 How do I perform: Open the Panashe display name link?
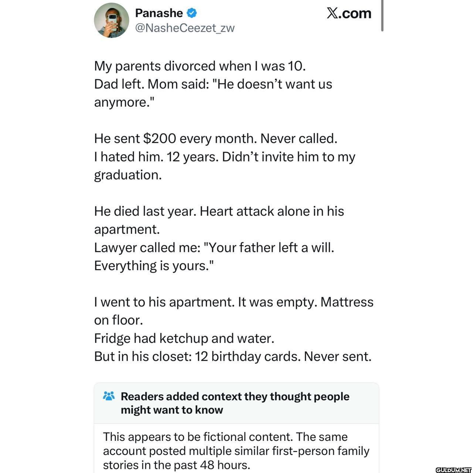click(x=159, y=13)
